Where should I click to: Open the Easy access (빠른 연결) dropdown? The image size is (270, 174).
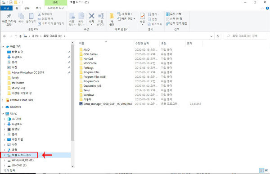click(126, 18)
